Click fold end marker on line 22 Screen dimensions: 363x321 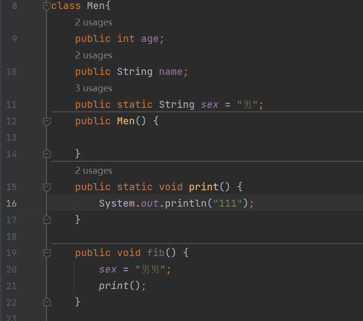click(47, 302)
